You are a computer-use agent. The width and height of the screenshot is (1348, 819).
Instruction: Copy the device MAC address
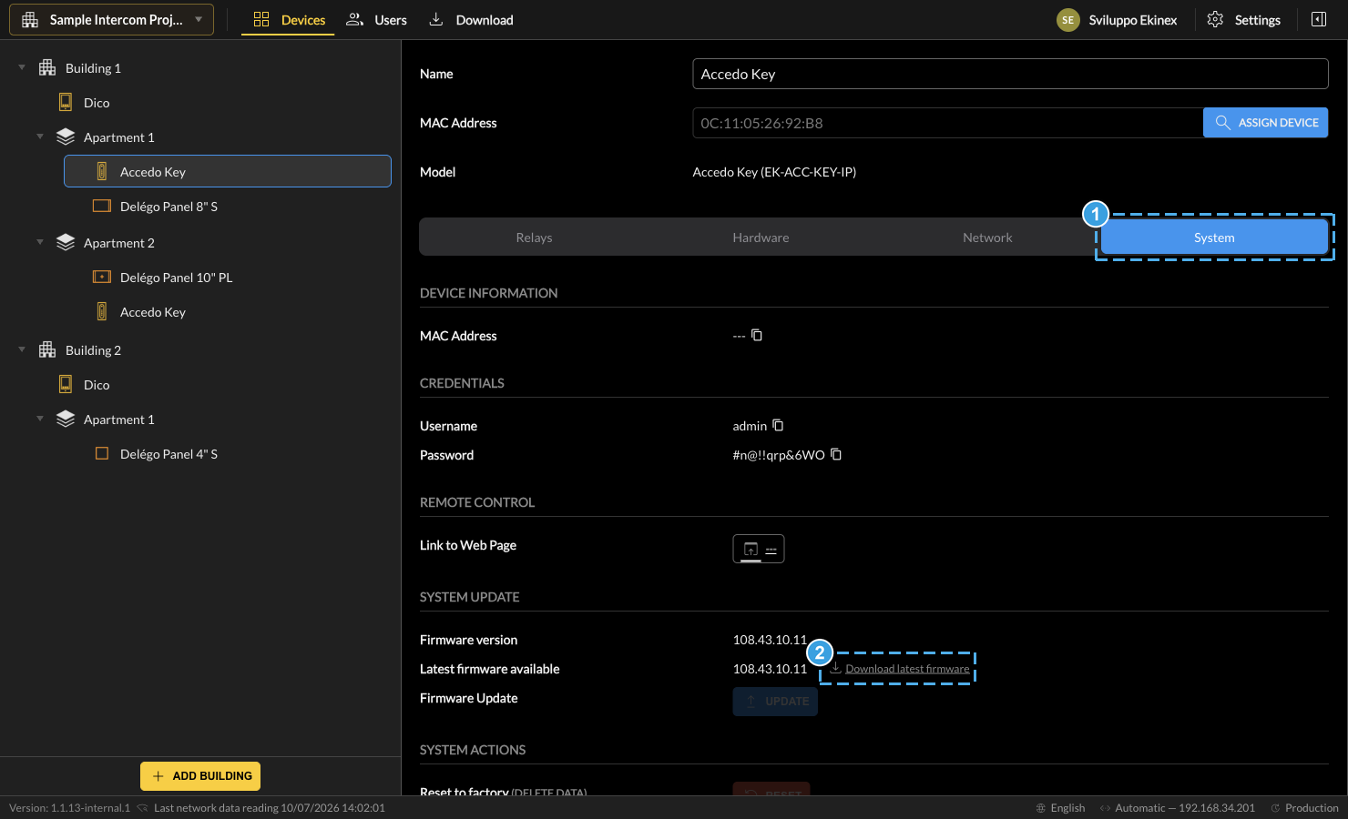[x=757, y=335]
